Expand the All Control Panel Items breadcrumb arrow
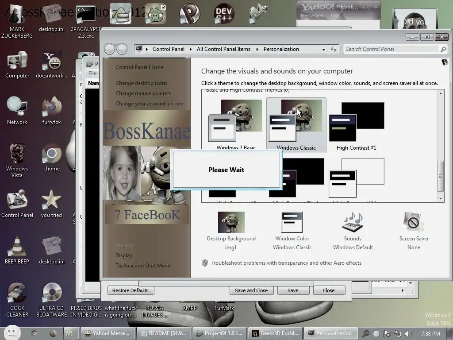The width and height of the screenshot is (453, 340). point(257,49)
